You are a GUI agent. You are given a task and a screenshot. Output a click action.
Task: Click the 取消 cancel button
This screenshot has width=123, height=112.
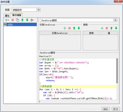pyautogui.click(x=116, y=109)
